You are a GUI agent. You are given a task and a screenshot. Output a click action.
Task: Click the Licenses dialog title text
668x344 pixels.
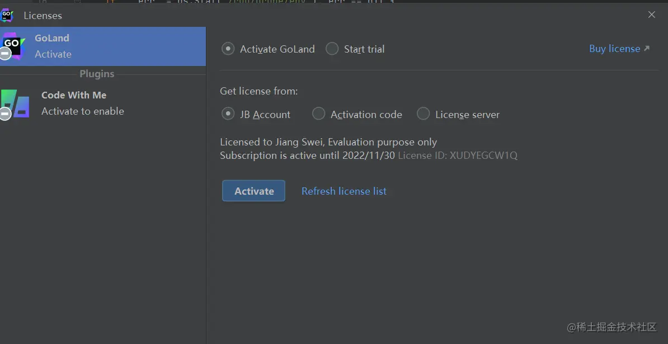click(43, 15)
